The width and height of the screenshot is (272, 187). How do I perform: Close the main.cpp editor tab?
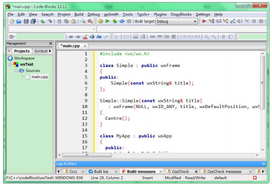(x=85, y=46)
